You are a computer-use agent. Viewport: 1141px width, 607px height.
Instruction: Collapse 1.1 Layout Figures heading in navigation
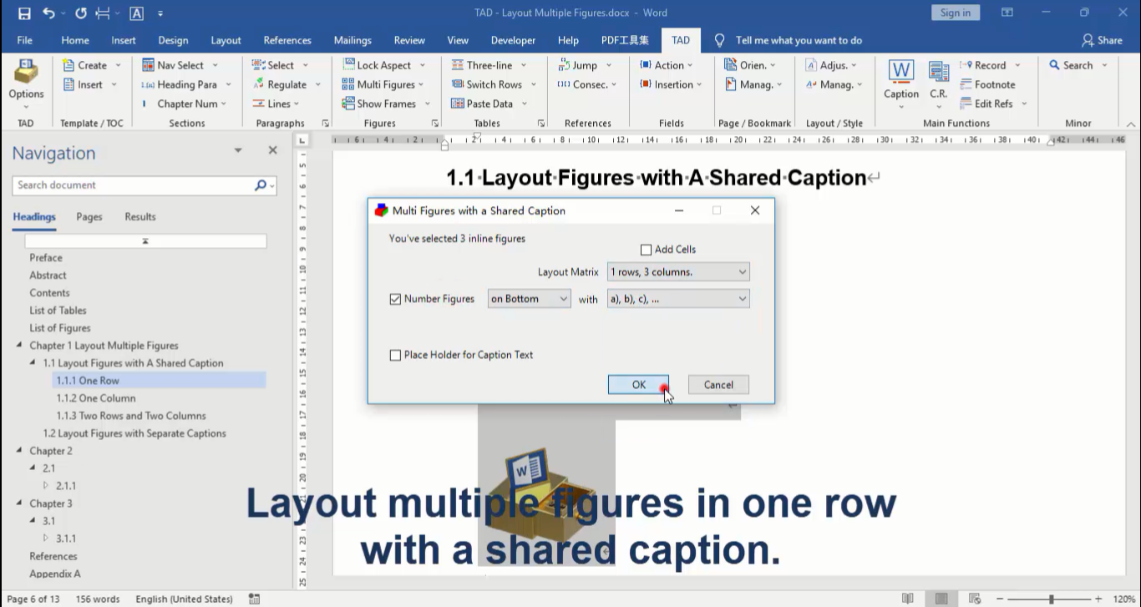click(x=33, y=363)
